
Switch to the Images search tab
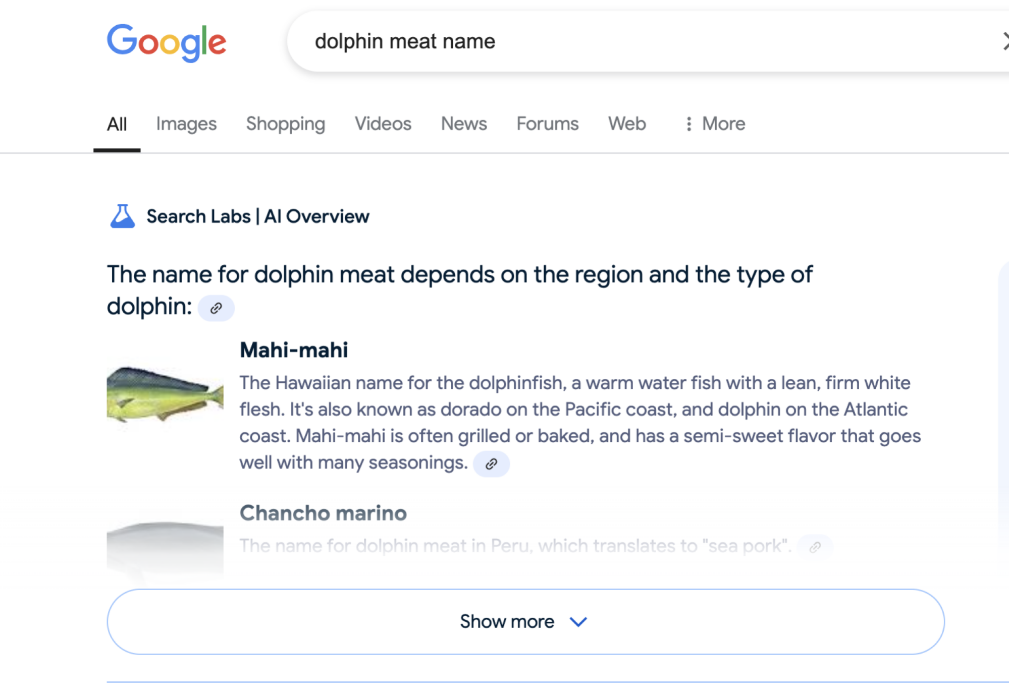186,124
